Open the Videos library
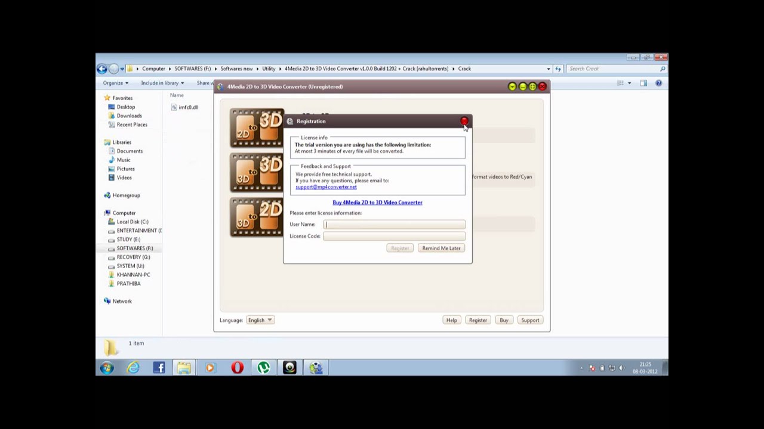 click(x=124, y=178)
